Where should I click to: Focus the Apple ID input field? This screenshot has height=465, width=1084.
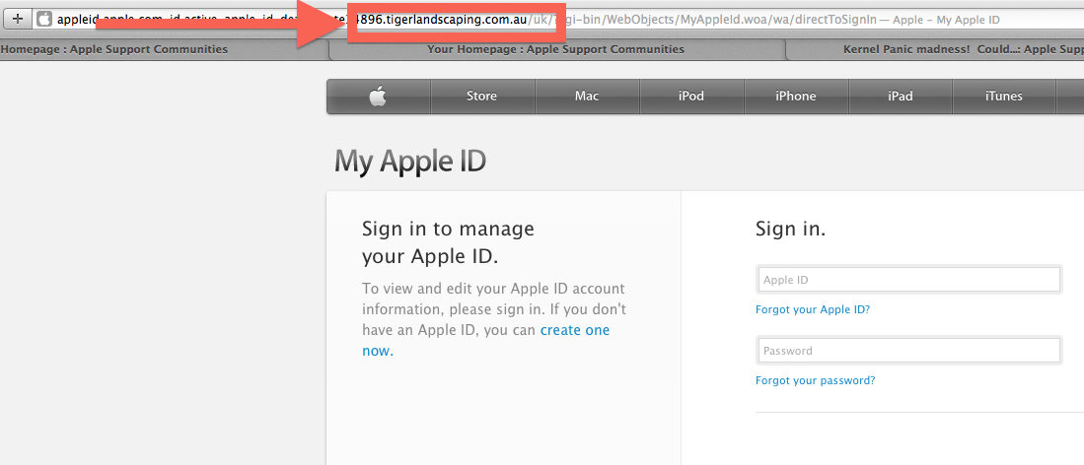click(909, 280)
